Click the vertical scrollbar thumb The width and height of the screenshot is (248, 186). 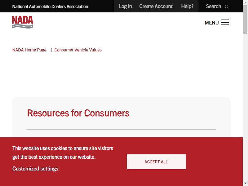click(x=245, y=20)
